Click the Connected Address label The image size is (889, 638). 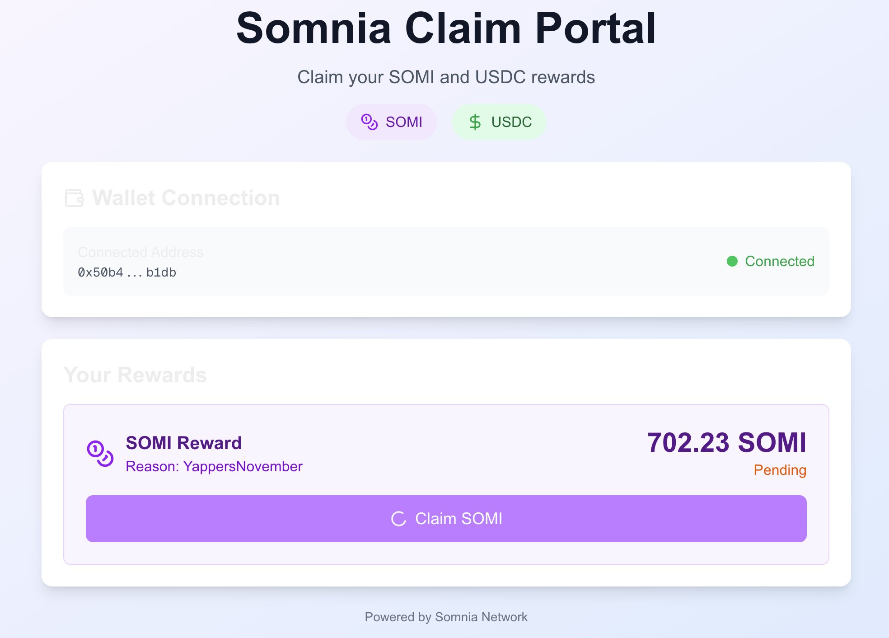(140, 252)
